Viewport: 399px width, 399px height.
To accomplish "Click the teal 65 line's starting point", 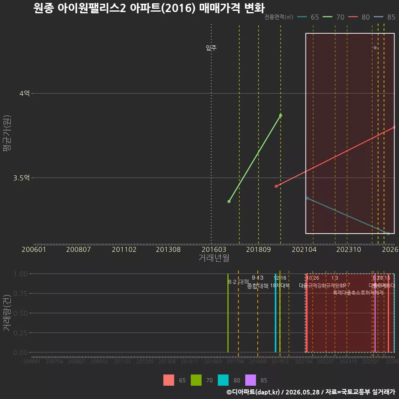I will coord(307,198).
